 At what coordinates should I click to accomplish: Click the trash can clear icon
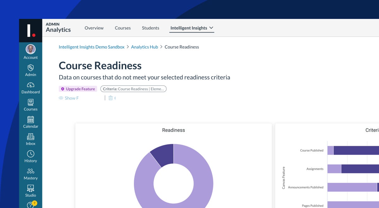tap(111, 98)
